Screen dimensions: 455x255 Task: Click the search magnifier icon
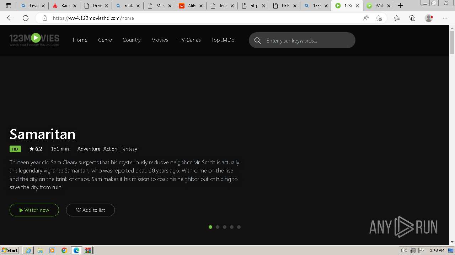(258, 40)
